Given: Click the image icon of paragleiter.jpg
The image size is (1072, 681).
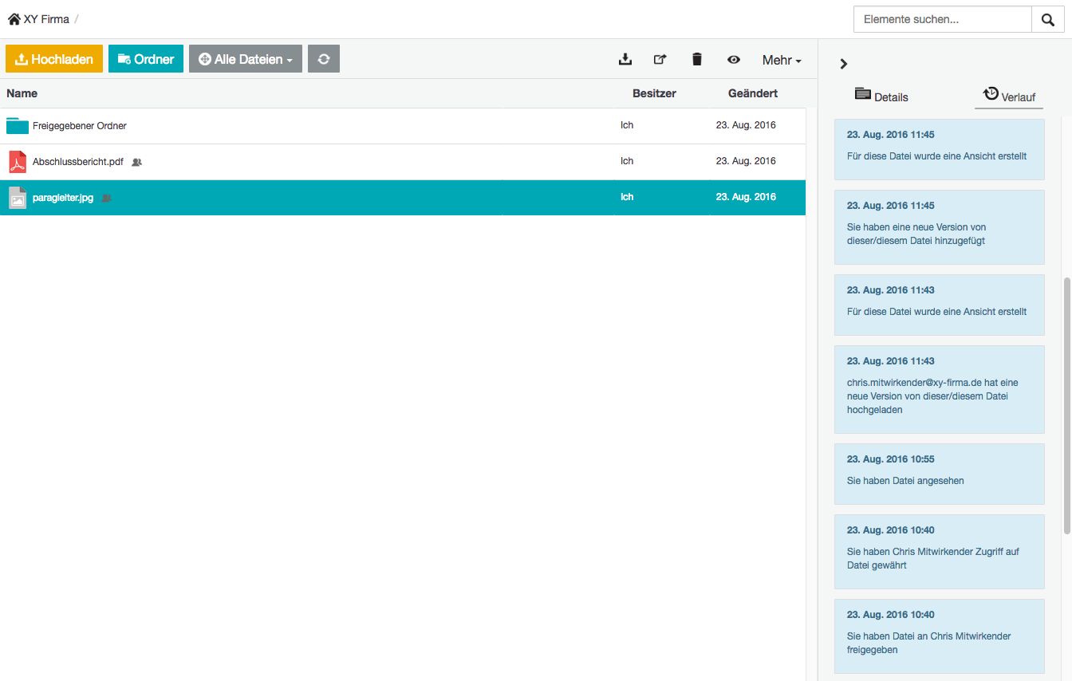Looking at the screenshot, I should (18, 198).
